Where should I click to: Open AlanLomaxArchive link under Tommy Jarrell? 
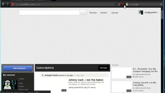(143, 88)
